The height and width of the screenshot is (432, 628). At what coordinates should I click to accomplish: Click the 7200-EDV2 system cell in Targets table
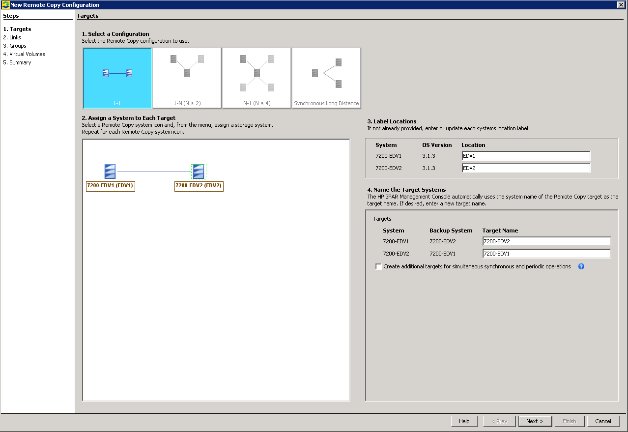tap(396, 254)
